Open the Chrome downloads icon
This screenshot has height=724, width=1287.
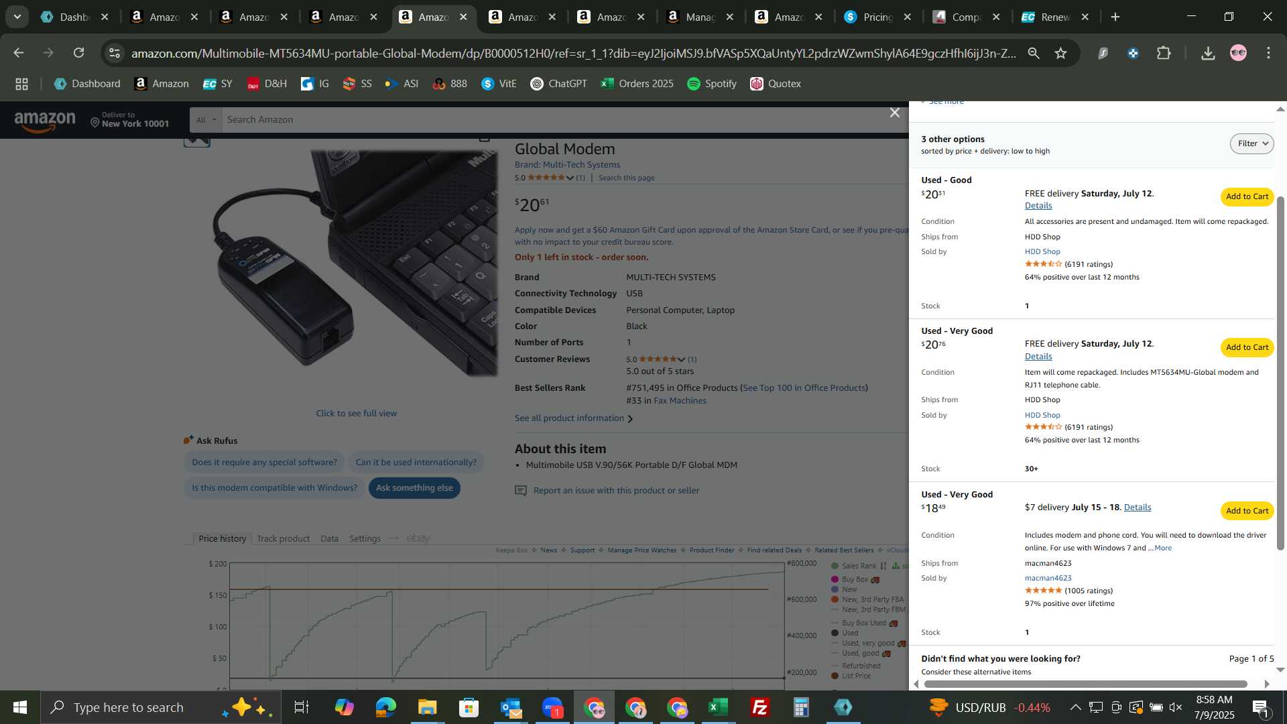1208,53
